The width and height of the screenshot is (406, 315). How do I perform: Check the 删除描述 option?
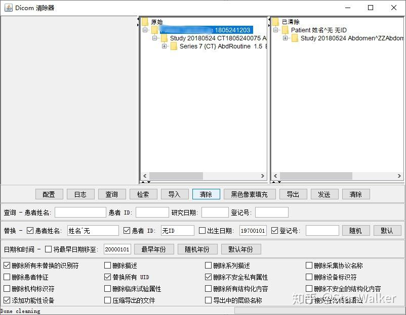point(107,265)
